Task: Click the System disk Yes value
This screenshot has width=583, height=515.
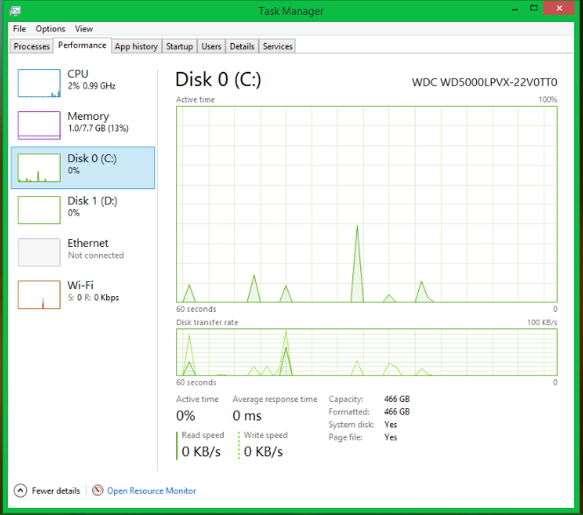Action: [390, 424]
